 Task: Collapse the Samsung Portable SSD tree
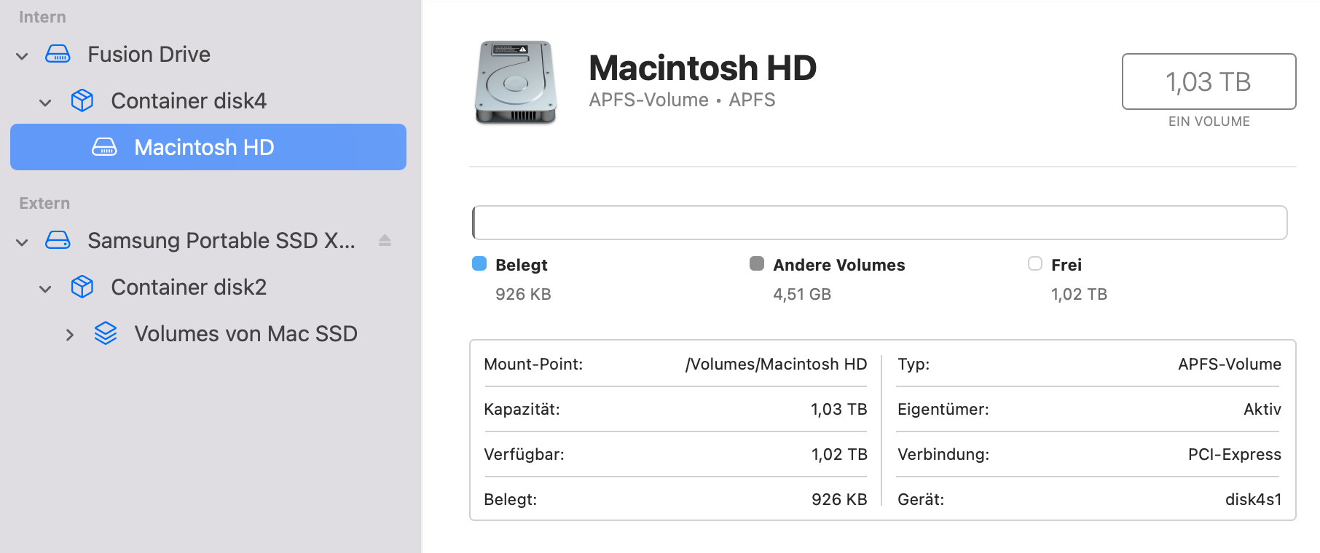(23, 242)
